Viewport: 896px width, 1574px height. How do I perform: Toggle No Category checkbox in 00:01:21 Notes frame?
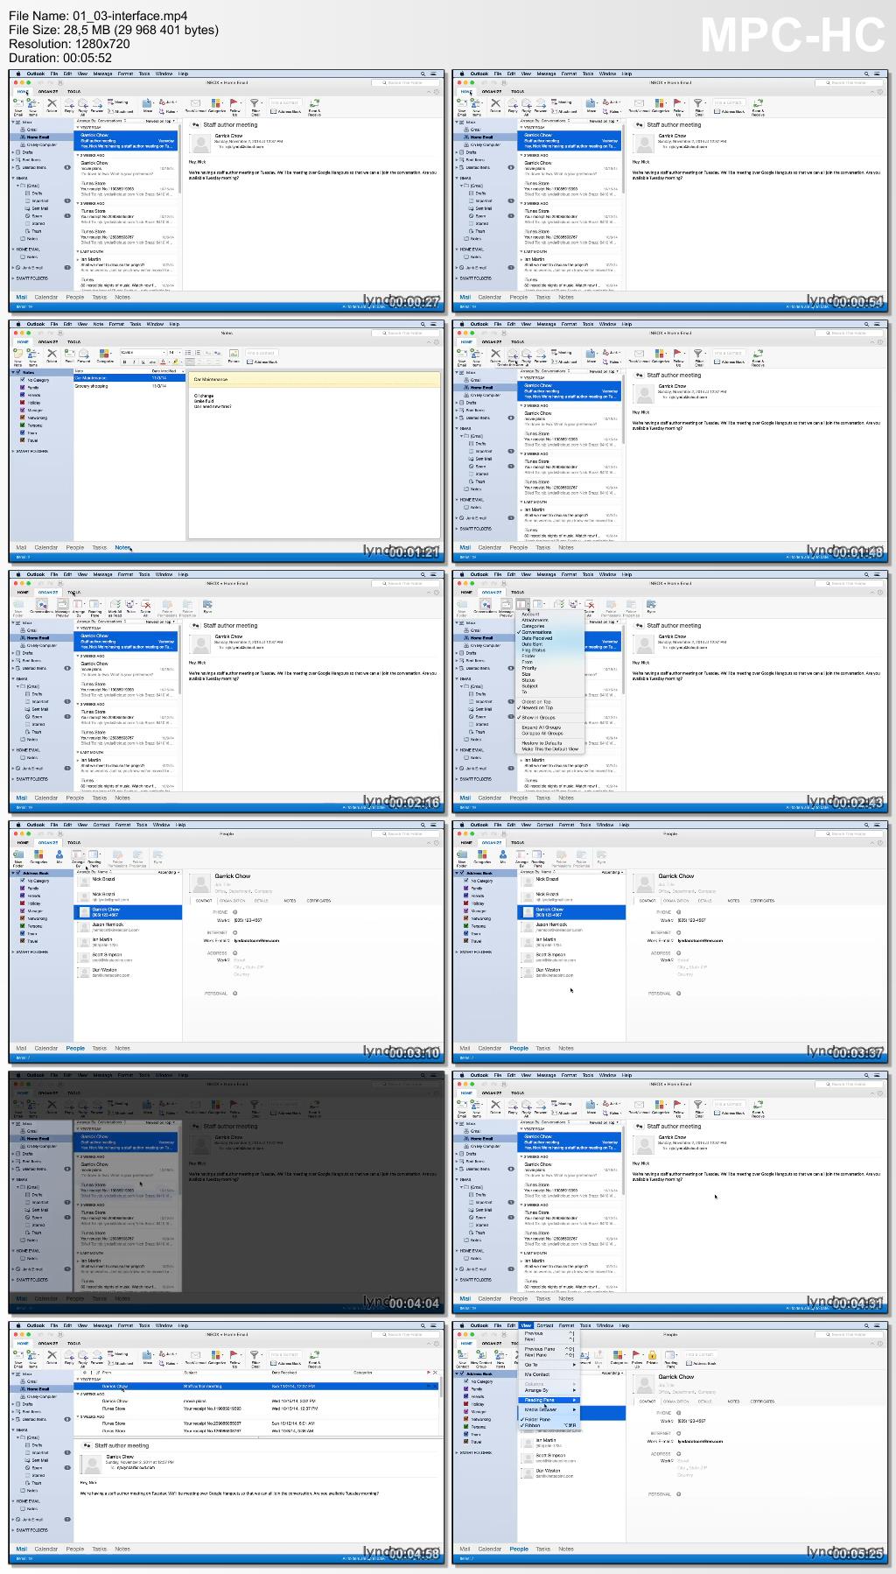[x=23, y=380]
